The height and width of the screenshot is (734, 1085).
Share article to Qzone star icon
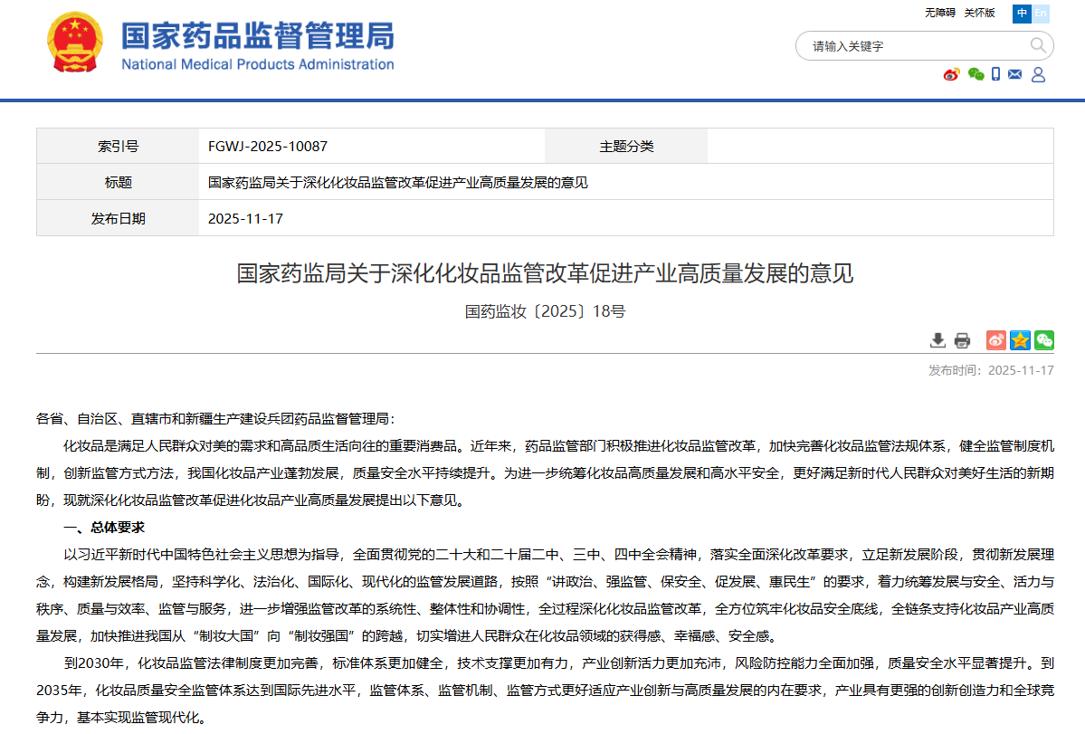click(1019, 340)
